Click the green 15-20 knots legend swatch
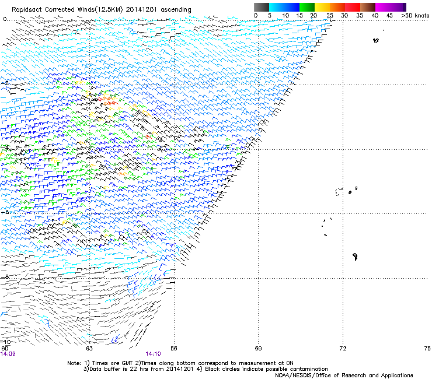Viewport: 432px width, 379px height. pos(307,7)
